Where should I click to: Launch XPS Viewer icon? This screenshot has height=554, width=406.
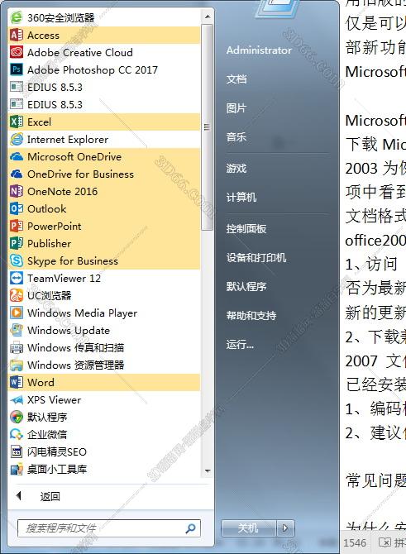[17, 399]
